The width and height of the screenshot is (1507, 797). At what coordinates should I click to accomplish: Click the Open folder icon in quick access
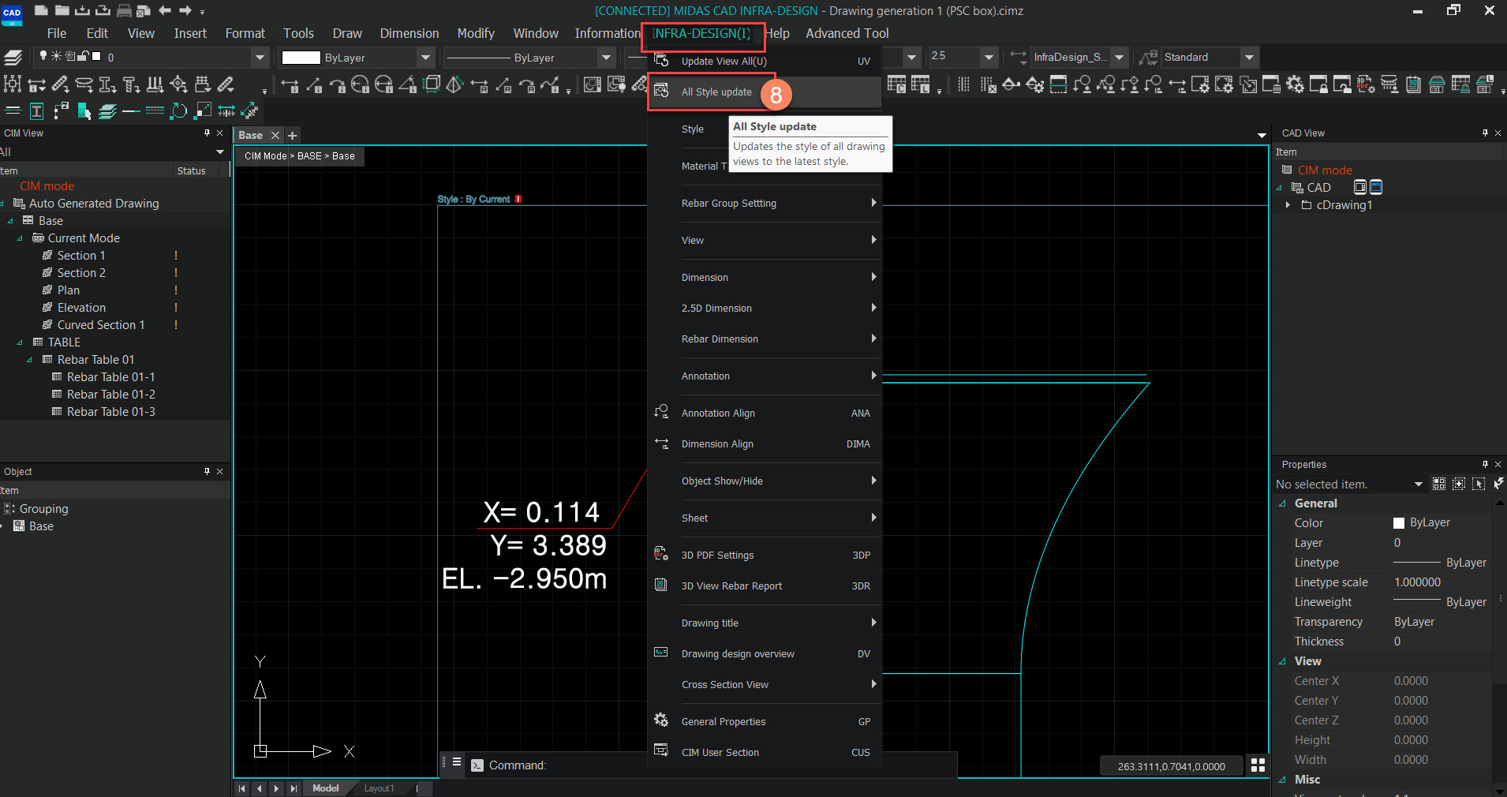(x=62, y=10)
